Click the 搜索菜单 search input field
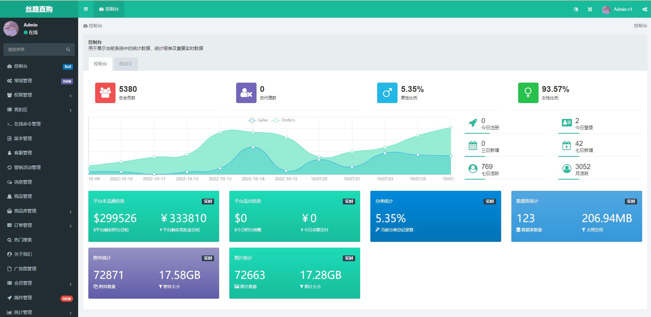The height and width of the screenshot is (317, 651). 34,50
